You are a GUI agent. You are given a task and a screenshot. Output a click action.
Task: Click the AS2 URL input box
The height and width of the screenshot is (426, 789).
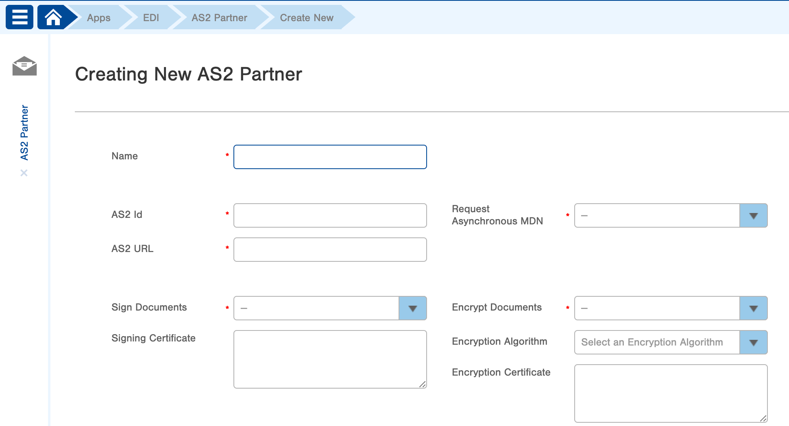pyautogui.click(x=329, y=249)
